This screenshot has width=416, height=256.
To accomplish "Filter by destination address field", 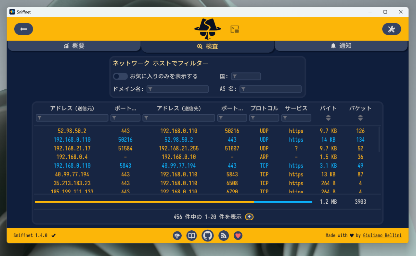I will [179, 118].
